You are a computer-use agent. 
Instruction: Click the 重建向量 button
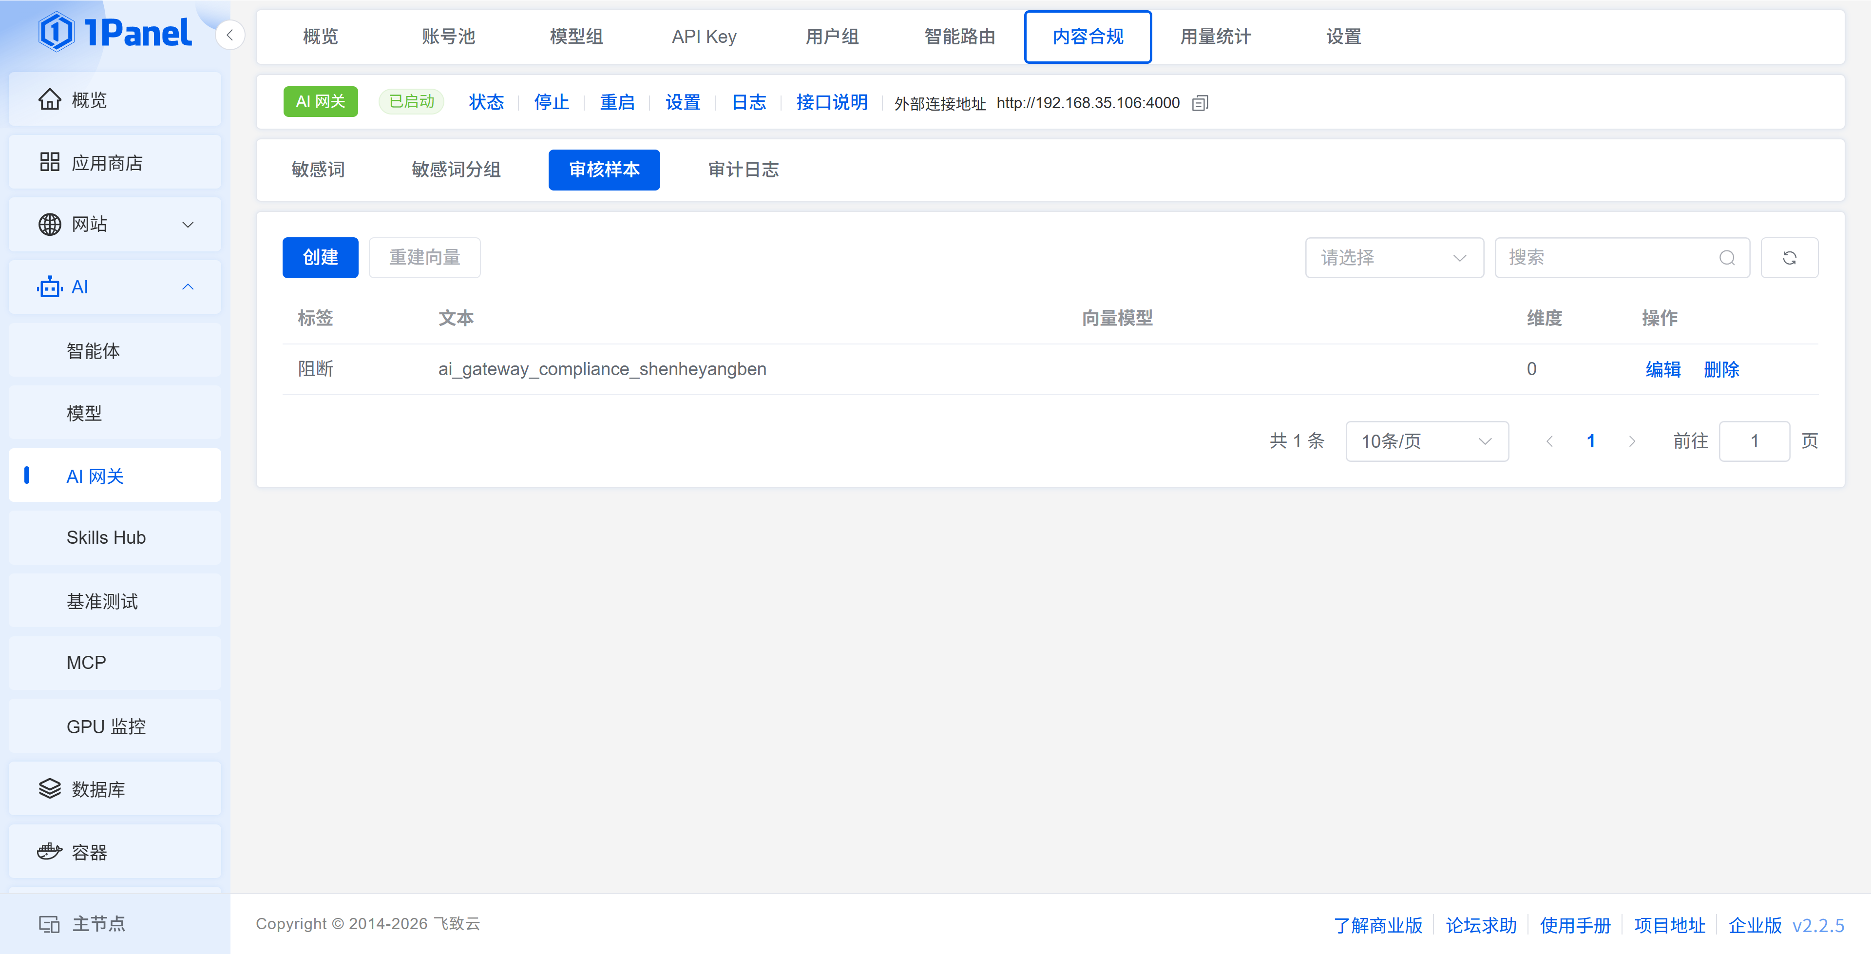[x=424, y=258]
